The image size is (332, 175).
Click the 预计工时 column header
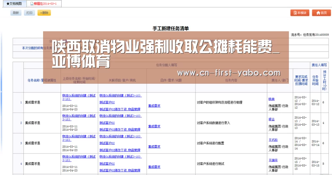click(x=324, y=80)
